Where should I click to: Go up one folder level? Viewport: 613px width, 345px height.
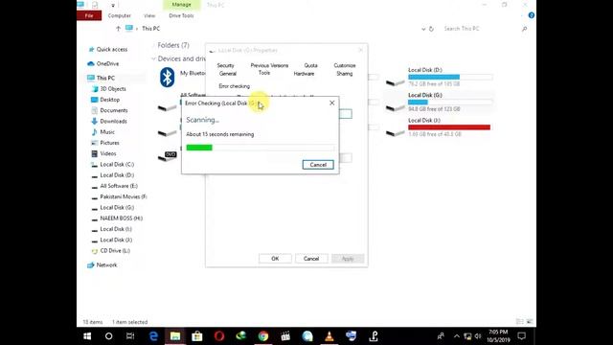[118, 29]
